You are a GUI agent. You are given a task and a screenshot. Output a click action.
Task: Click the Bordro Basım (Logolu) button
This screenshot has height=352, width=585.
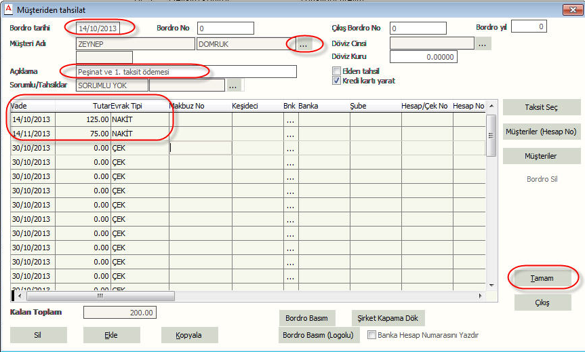[x=319, y=335]
